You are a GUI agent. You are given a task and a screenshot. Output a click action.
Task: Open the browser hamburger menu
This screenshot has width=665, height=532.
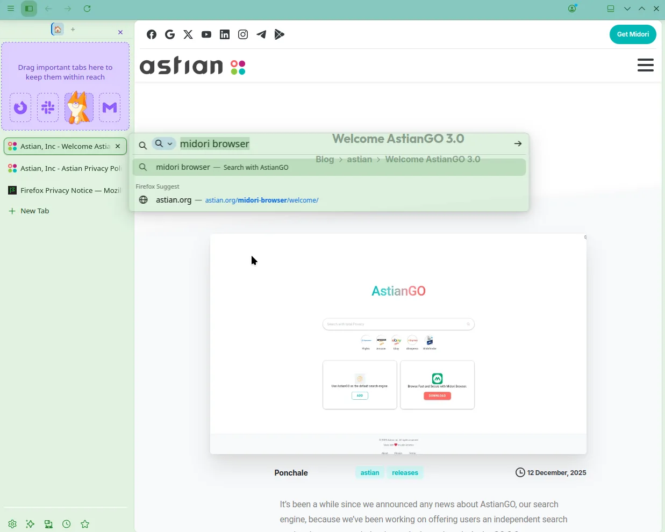point(11,9)
